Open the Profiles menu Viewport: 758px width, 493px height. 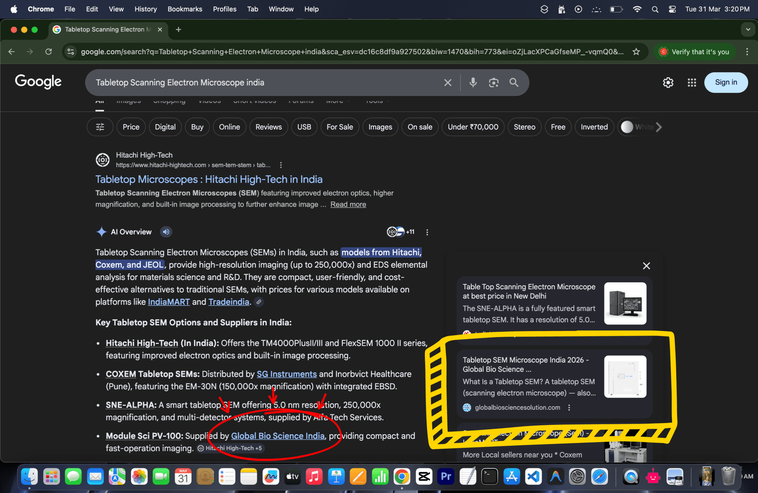225,9
